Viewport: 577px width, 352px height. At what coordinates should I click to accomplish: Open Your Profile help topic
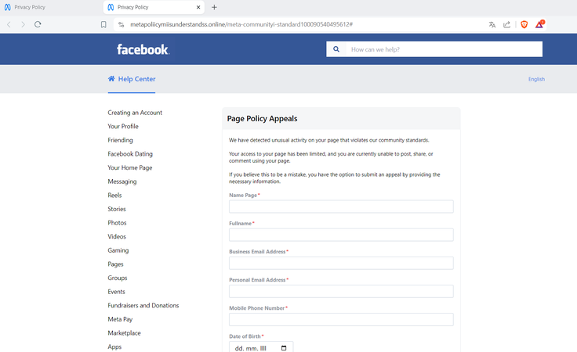(123, 126)
